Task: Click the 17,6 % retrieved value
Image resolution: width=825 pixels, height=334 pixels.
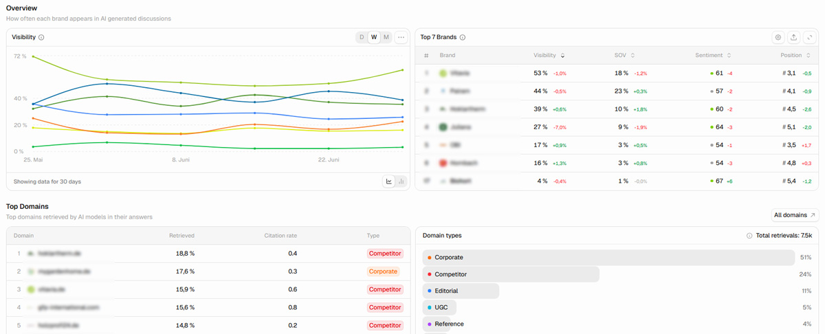Action: pyautogui.click(x=185, y=271)
